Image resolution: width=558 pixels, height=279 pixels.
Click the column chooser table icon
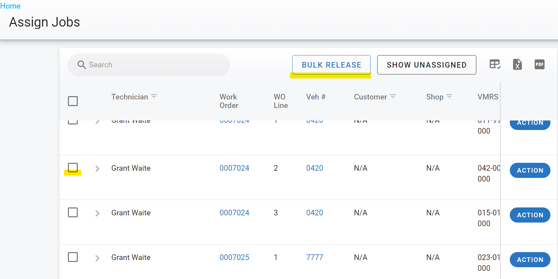coord(495,64)
